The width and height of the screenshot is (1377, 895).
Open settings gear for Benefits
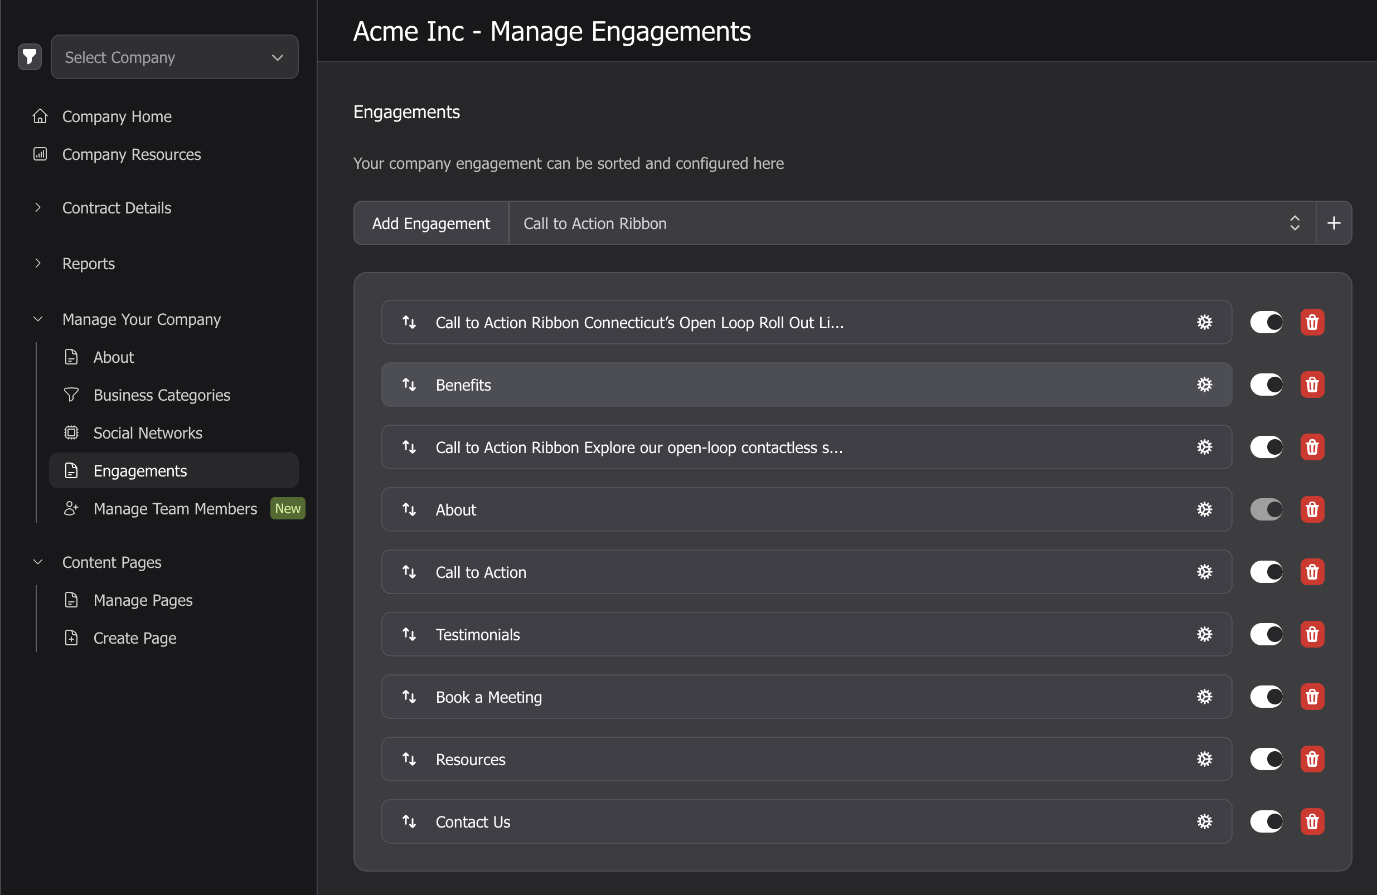[1205, 385]
